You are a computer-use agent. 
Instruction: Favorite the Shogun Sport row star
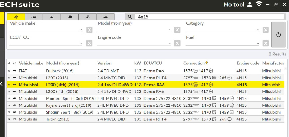(x=9, y=112)
